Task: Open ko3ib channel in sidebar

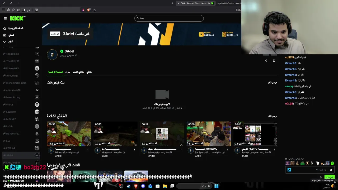Action: tap(21, 126)
